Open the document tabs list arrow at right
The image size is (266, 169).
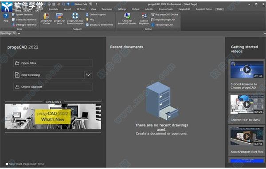(x=265, y=34)
